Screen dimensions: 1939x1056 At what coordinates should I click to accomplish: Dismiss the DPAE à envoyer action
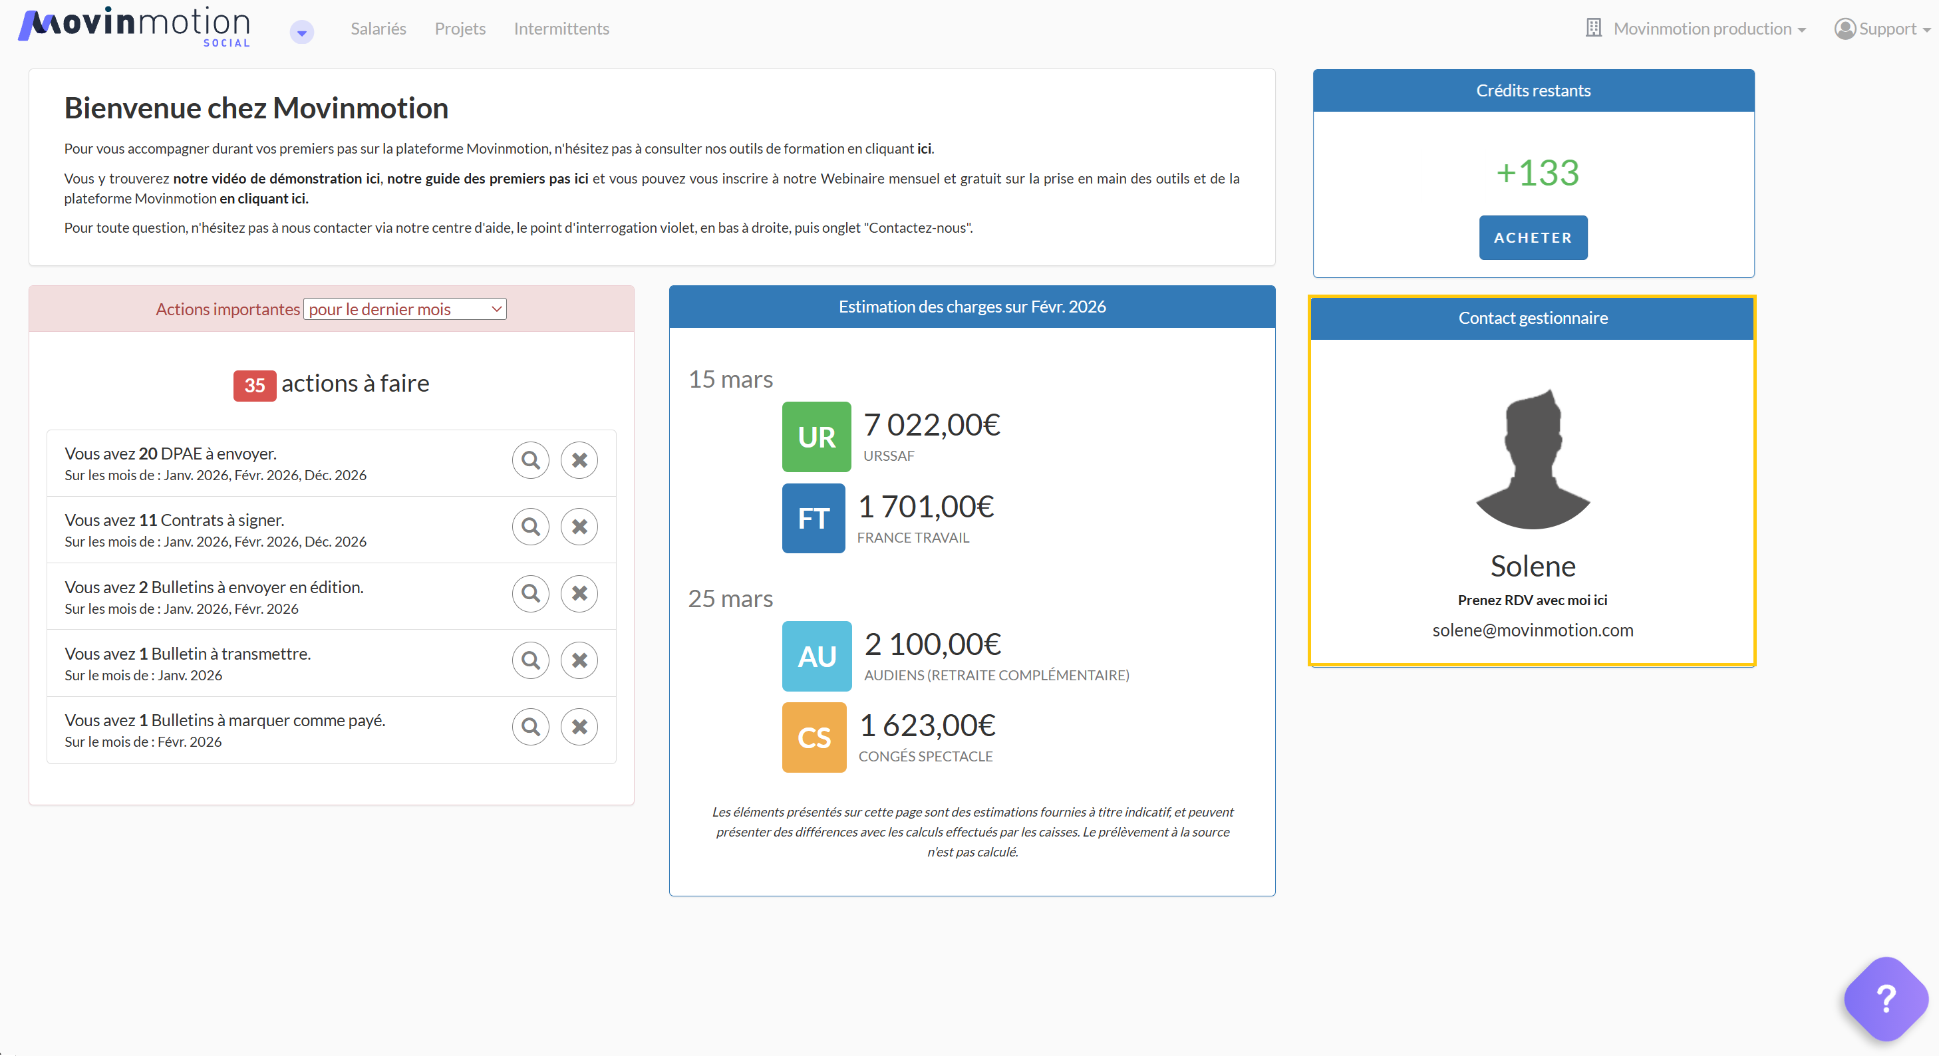click(x=579, y=460)
